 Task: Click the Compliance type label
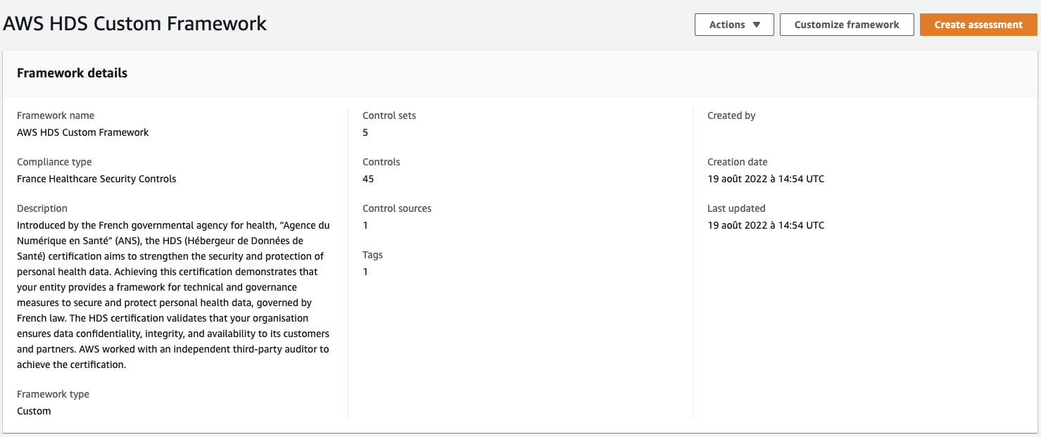[x=54, y=162]
